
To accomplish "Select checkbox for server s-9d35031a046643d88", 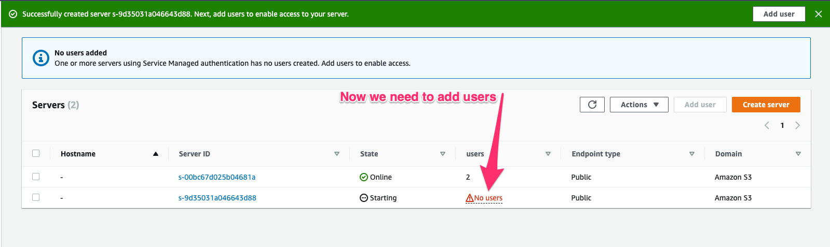I will (36, 197).
